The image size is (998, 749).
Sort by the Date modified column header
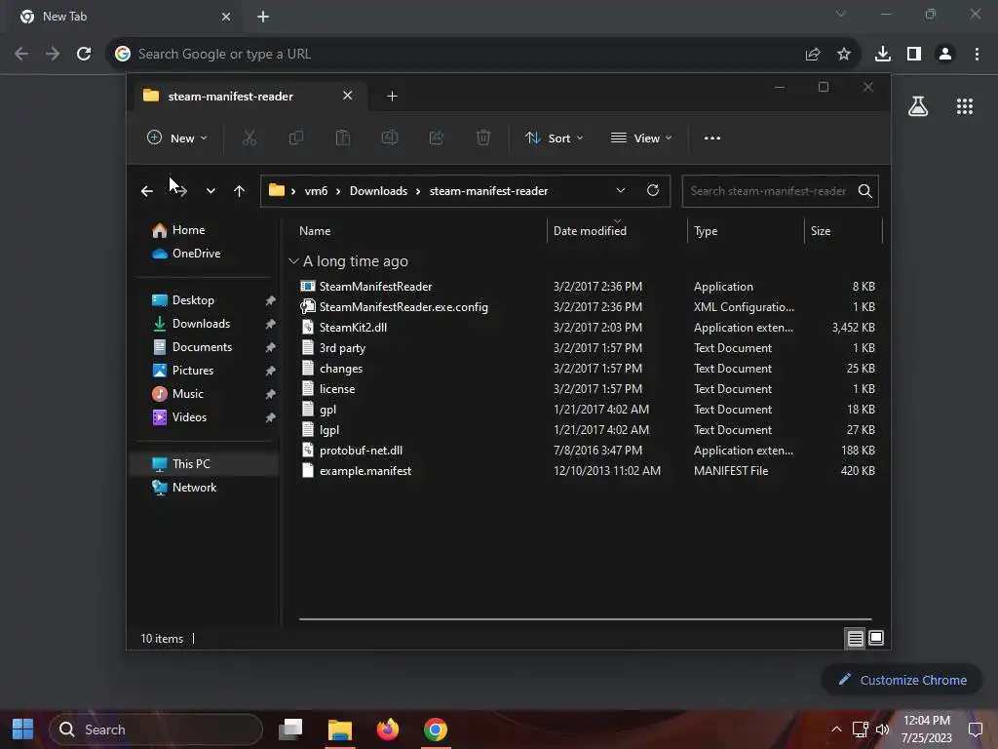[616, 230]
